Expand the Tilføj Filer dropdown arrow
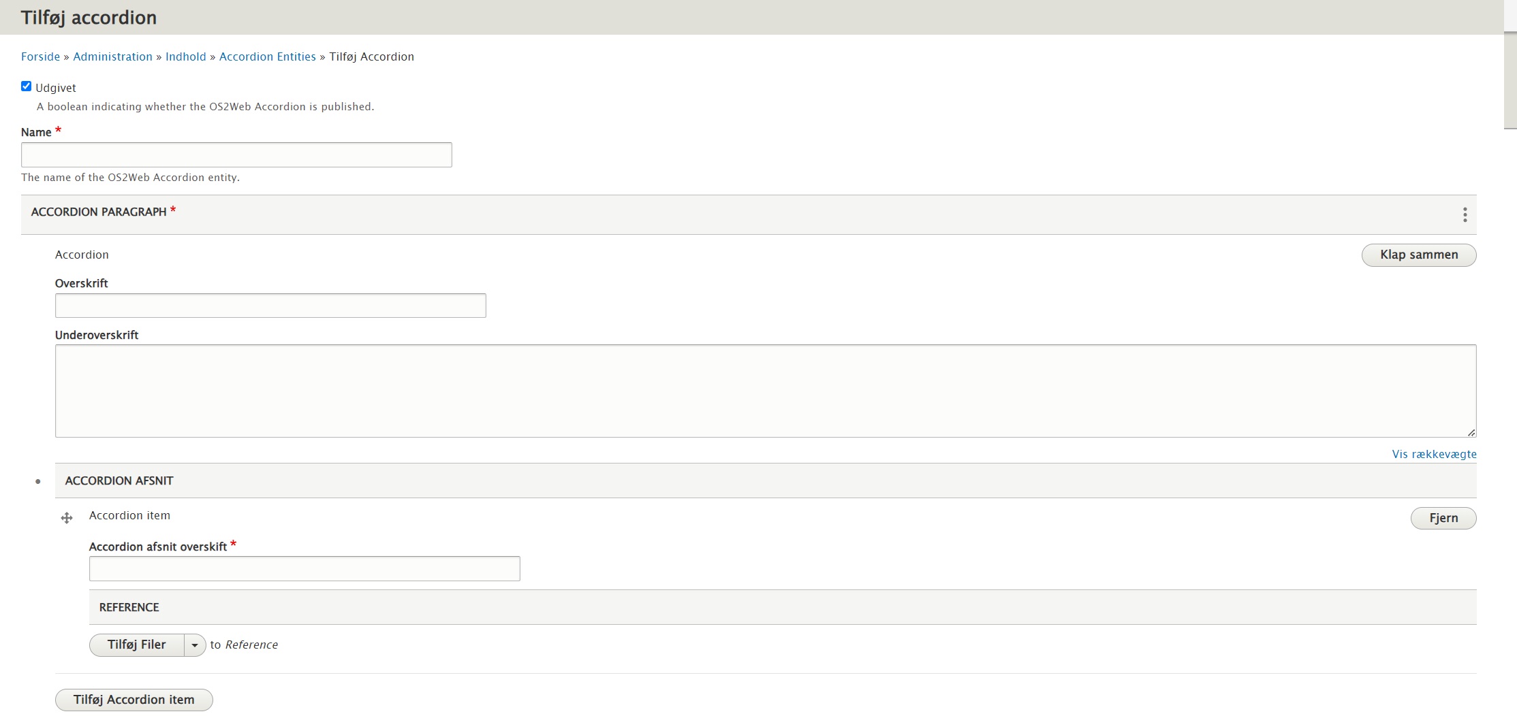Image resolution: width=1517 pixels, height=716 pixels. point(195,645)
